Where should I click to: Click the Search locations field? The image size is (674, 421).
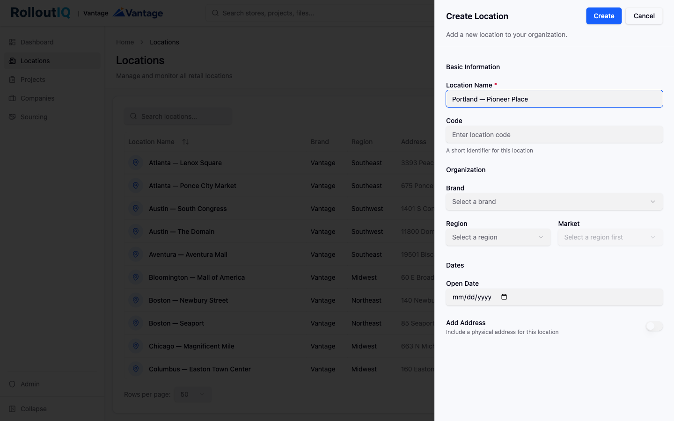[178, 116]
